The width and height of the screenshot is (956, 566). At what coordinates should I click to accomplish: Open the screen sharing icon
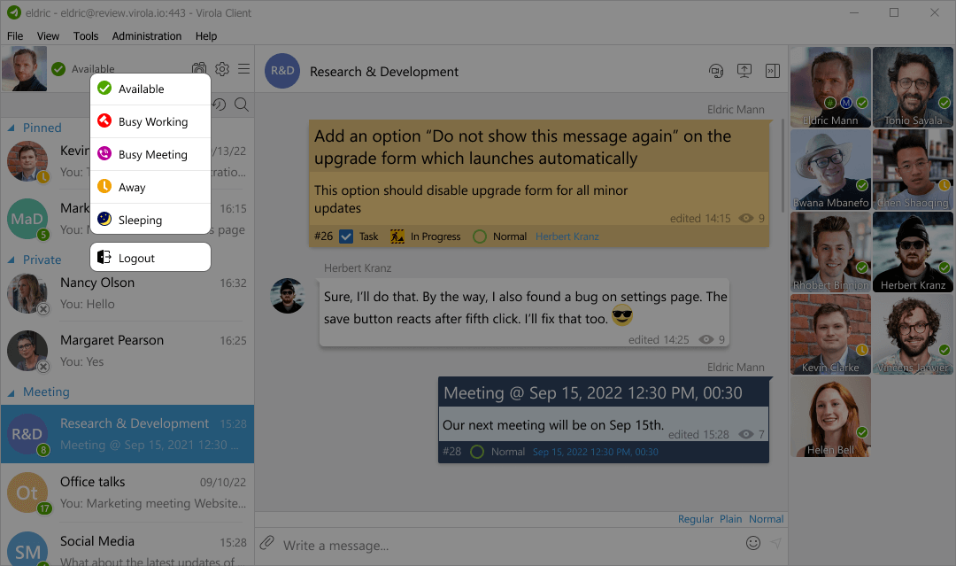pos(744,69)
